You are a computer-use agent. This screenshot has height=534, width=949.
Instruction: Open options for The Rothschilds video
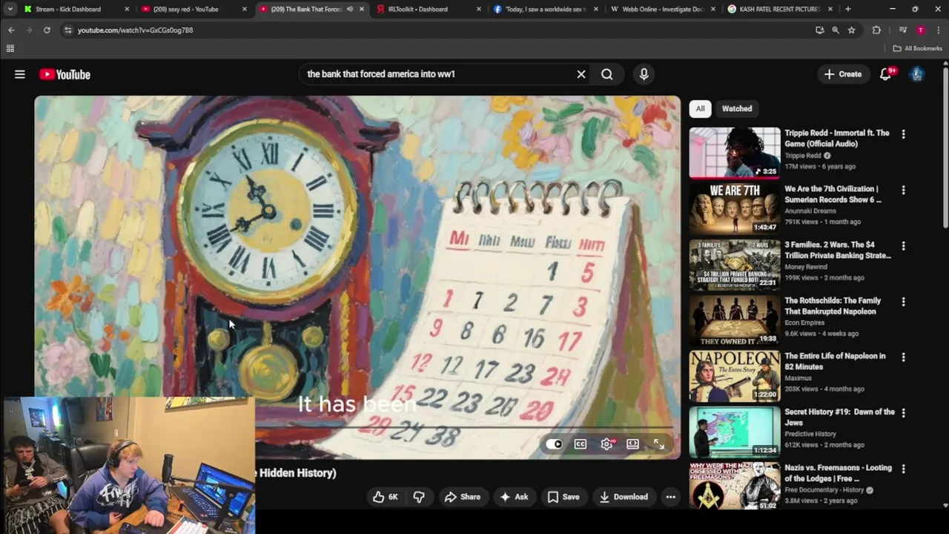[x=903, y=302]
